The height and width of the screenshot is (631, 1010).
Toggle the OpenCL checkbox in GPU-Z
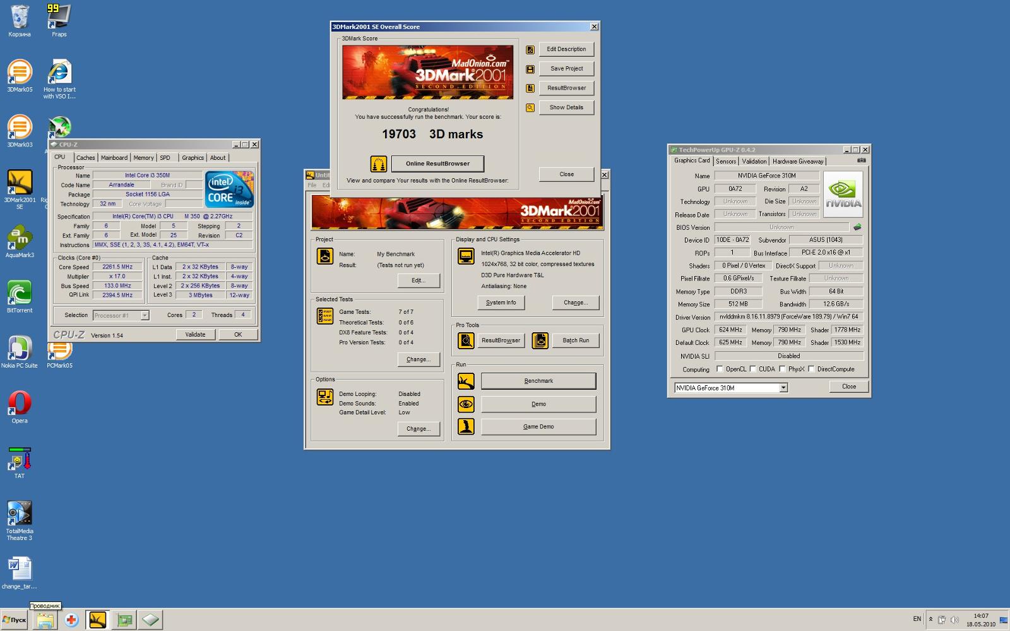(x=720, y=370)
